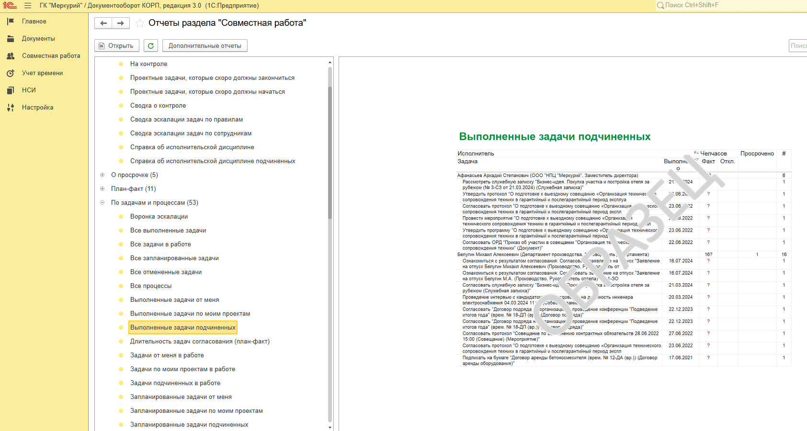Click the Открыть button
807x431 pixels.
[x=116, y=45]
